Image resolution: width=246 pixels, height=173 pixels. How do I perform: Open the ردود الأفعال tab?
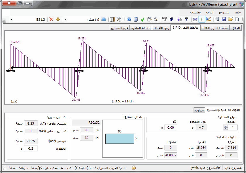[x=161, y=28]
